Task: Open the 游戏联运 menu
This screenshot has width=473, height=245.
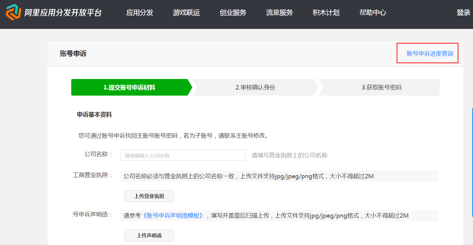Action: pyautogui.click(x=186, y=13)
